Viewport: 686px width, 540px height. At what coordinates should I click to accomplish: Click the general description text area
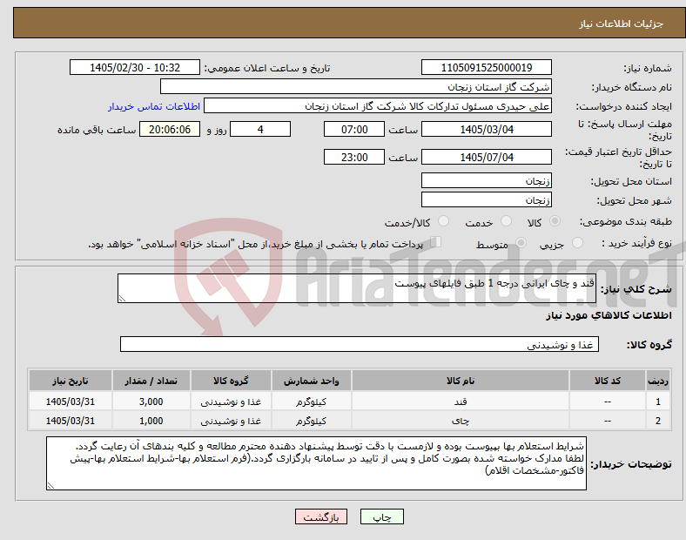point(357,288)
